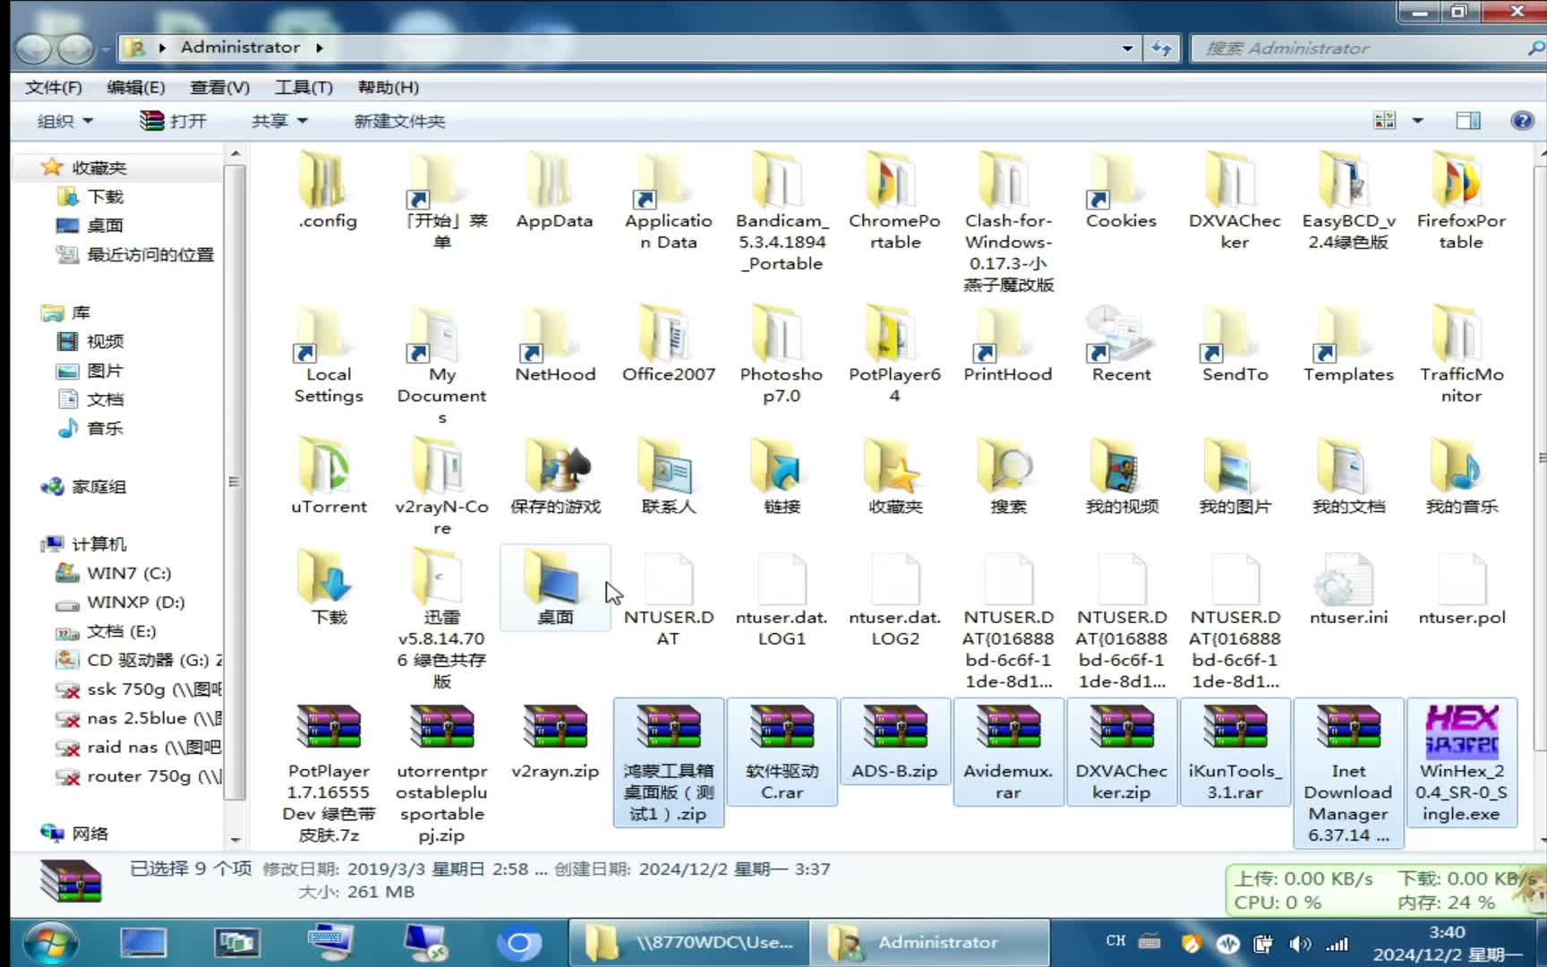Open the 查看 menu
The image size is (1547, 967).
pos(218,87)
